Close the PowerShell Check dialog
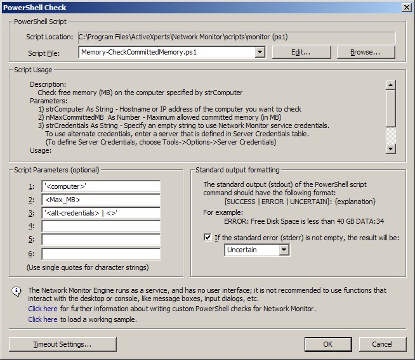This screenshot has width=415, height=360. tap(406, 8)
